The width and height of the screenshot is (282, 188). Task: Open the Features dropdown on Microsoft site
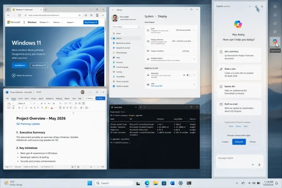58,23
